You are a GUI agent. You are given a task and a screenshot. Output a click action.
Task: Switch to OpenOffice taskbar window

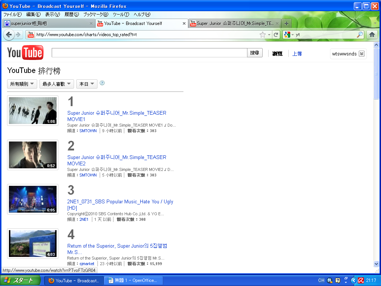click(134, 280)
